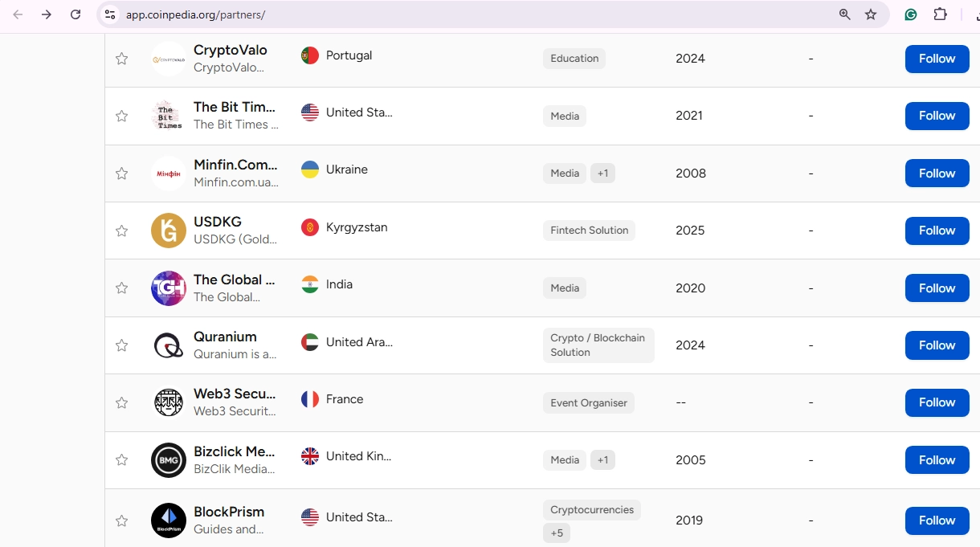Open browser zoom magnifier icon
The width and height of the screenshot is (980, 547).
click(844, 14)
